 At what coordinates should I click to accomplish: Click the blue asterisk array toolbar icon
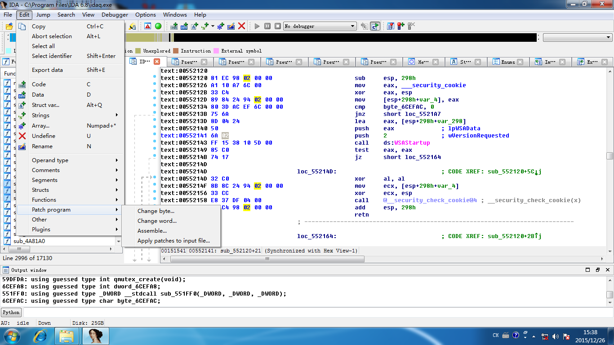[220, 26]
